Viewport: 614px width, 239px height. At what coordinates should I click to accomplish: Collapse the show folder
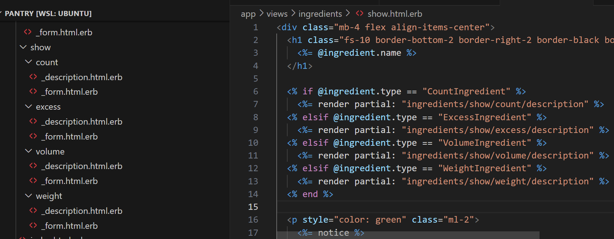point(23,47)
